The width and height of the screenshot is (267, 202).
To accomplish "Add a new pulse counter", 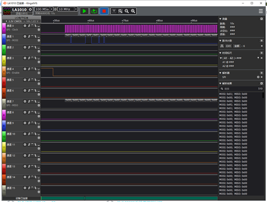I will tap(261, 41).
